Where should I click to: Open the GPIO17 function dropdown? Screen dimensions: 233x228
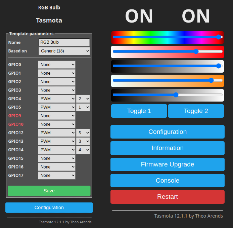pyautogui.click(x=57, y=176)
